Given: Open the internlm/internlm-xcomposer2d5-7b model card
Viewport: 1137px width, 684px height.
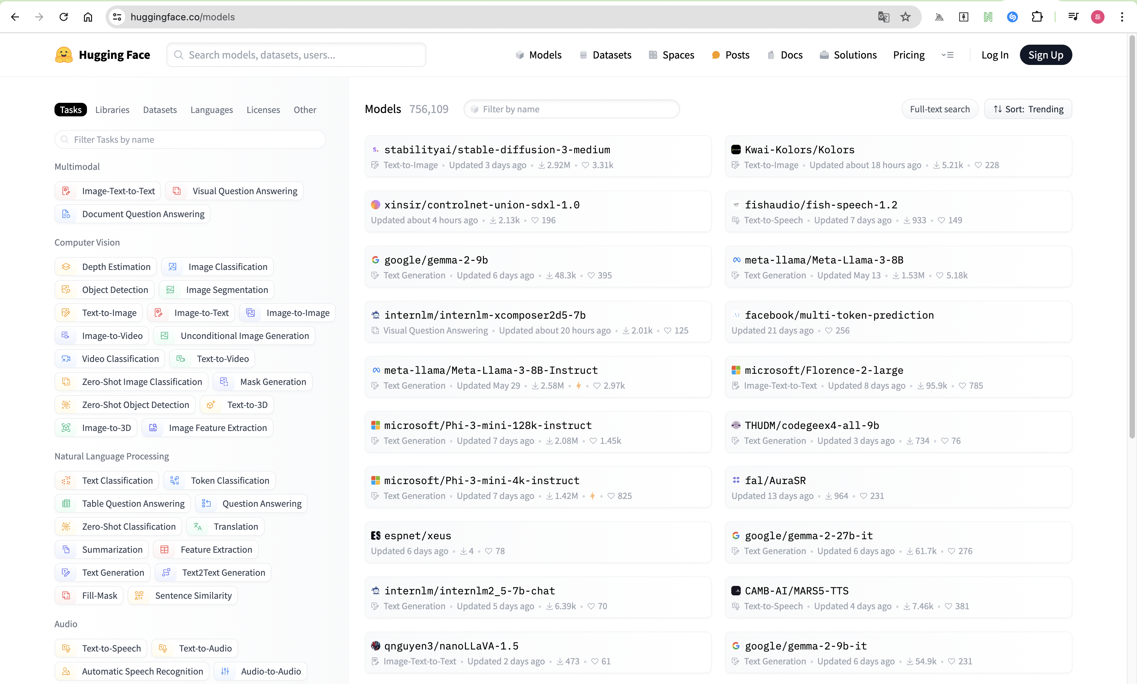Looking at the screenshot, I should (x=538, y=322).
